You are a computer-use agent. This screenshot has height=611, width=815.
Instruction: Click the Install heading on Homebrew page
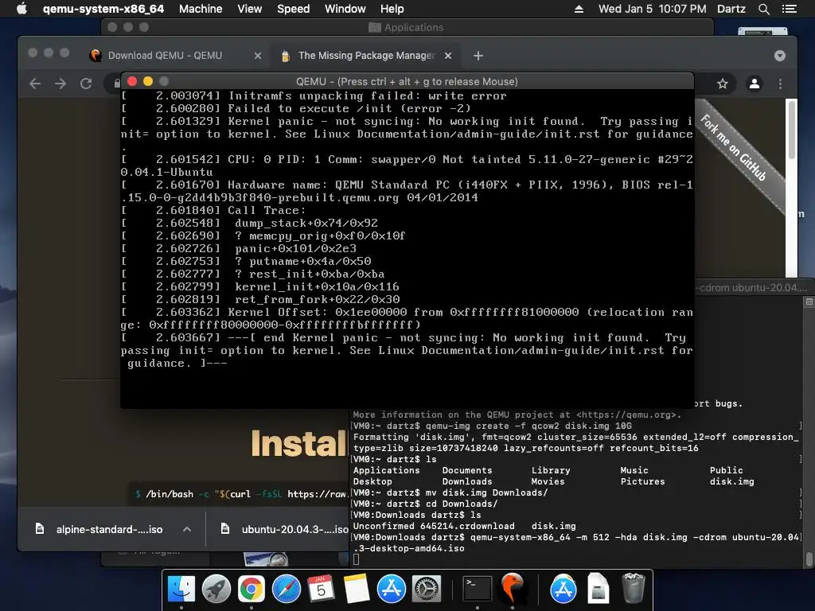[x=299, y=443]
